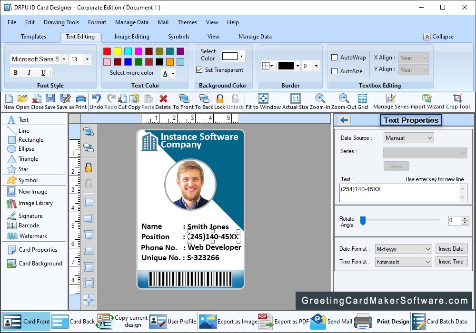
Task: Click Export as PDF
Action: coord(284,322)
